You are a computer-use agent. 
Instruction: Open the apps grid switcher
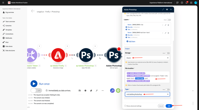(x=191, y=3)
